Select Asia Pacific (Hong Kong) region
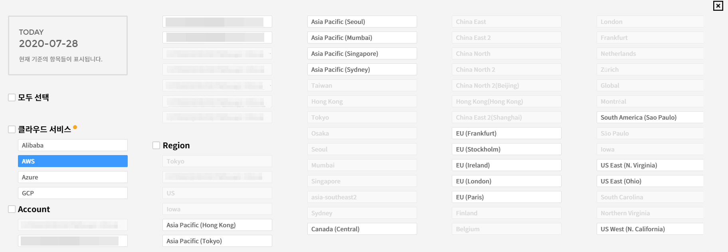This screenshot has width=728, height=252. [x=217, y=225]
